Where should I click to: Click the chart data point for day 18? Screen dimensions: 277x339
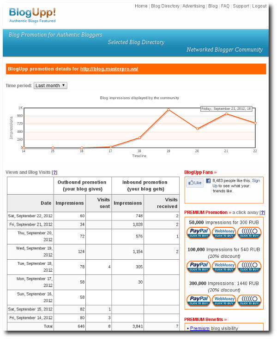tap(139, 138)
